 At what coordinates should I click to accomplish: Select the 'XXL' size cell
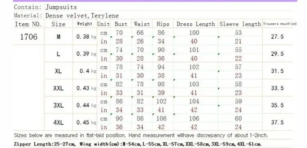point(58,88)
